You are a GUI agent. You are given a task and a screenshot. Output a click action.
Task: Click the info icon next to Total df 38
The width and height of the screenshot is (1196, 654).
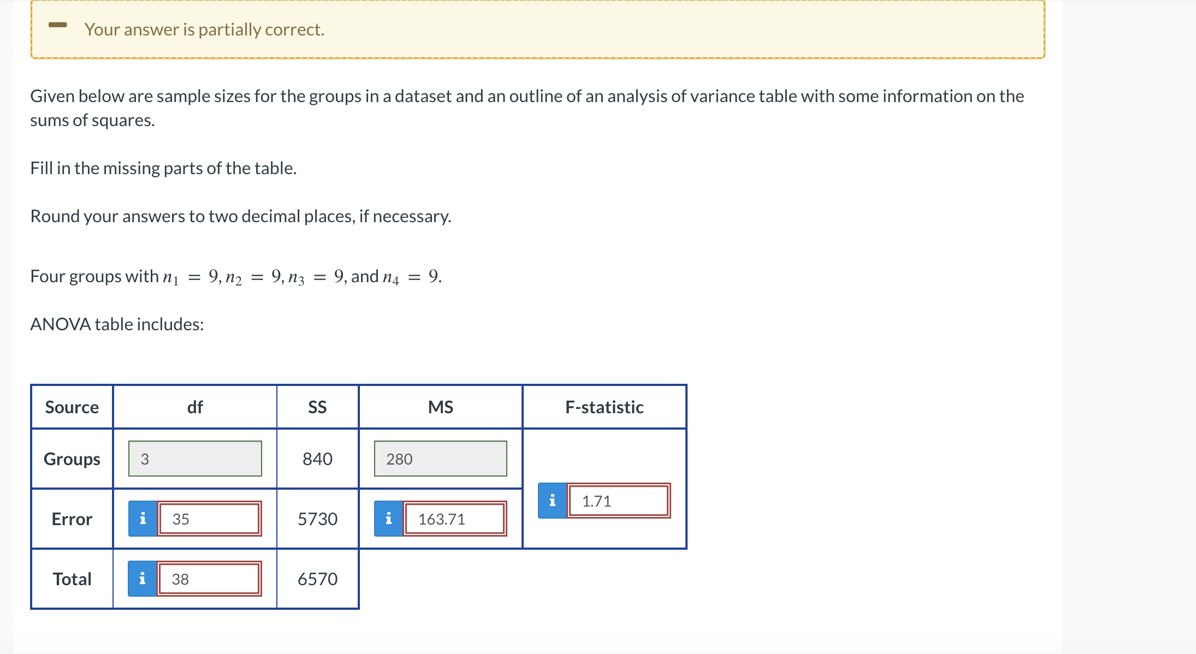pos(143,579)
